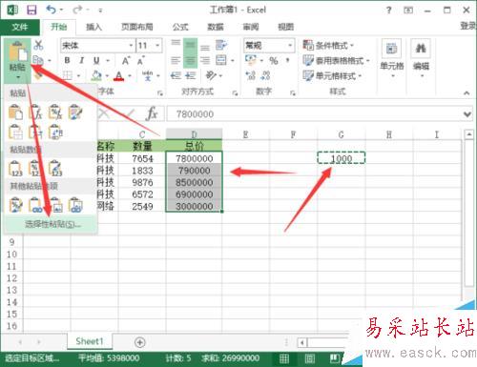477x367 pixels.
Task: Select the Transpose paste icon
Action: (55, 133)
